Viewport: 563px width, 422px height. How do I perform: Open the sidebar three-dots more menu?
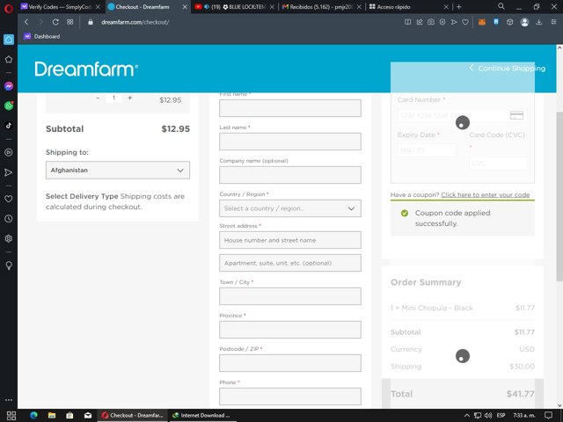[x=9, y=400]
